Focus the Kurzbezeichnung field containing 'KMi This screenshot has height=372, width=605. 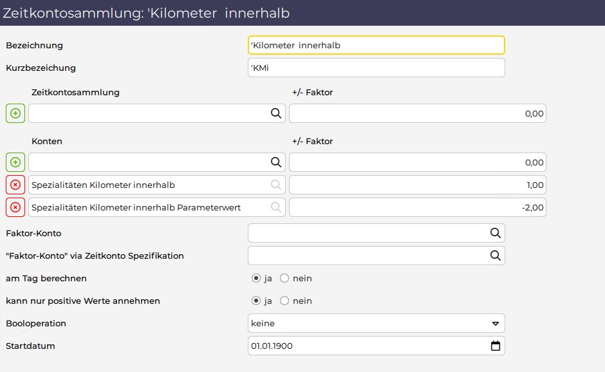377,68
